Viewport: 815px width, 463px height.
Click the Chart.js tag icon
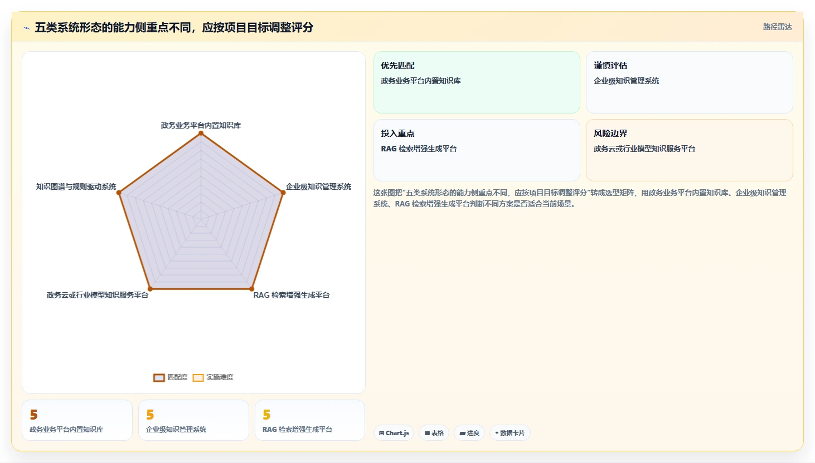(381, 433)
